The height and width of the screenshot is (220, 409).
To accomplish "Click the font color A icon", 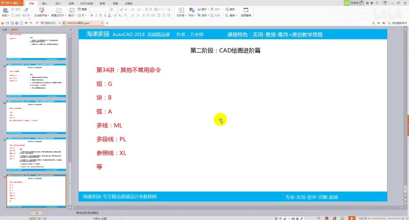I will pos(110,15).
